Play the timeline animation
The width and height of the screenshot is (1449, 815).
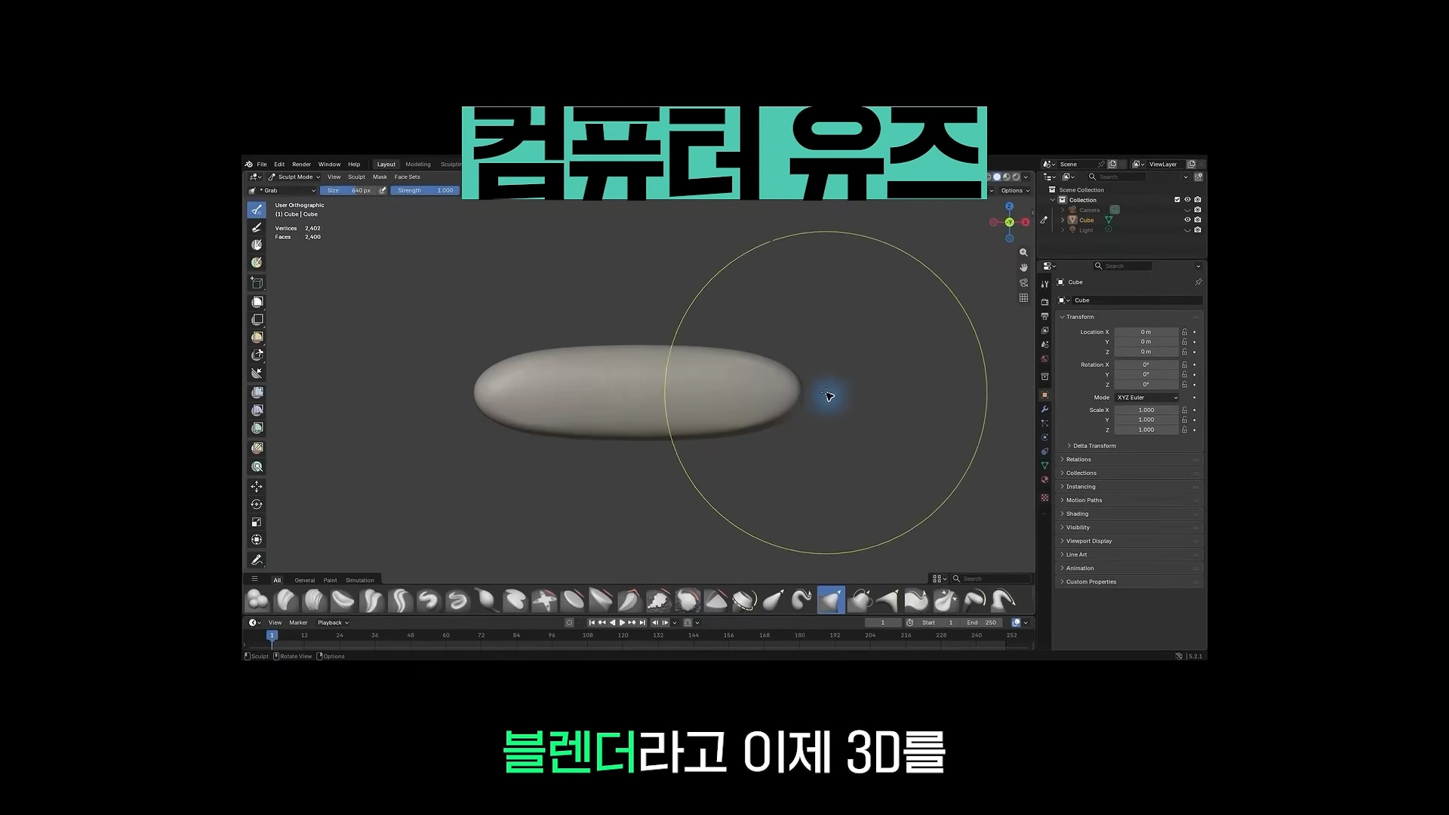click(x=622, y=623)
